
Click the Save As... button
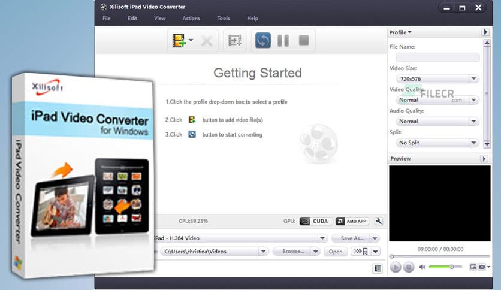click(351, 238)
